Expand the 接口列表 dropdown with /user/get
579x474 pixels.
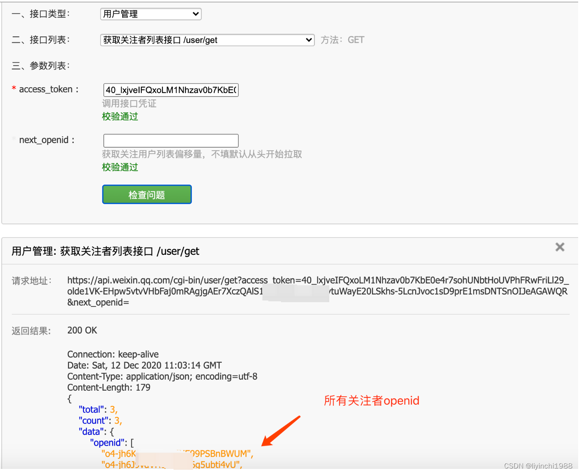click(207, 40)
